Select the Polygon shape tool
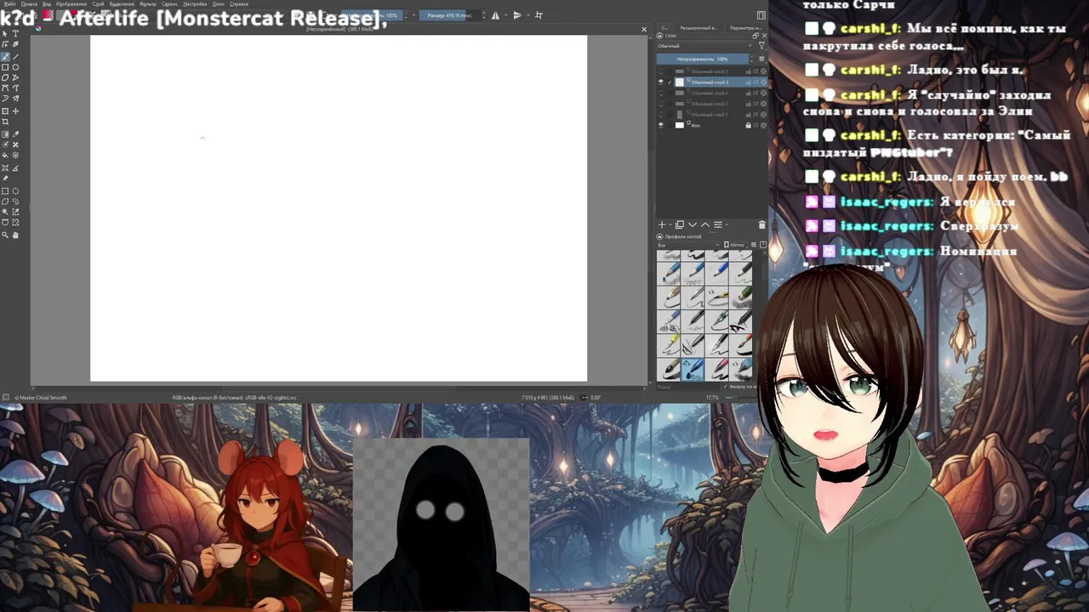 point(5,77)
